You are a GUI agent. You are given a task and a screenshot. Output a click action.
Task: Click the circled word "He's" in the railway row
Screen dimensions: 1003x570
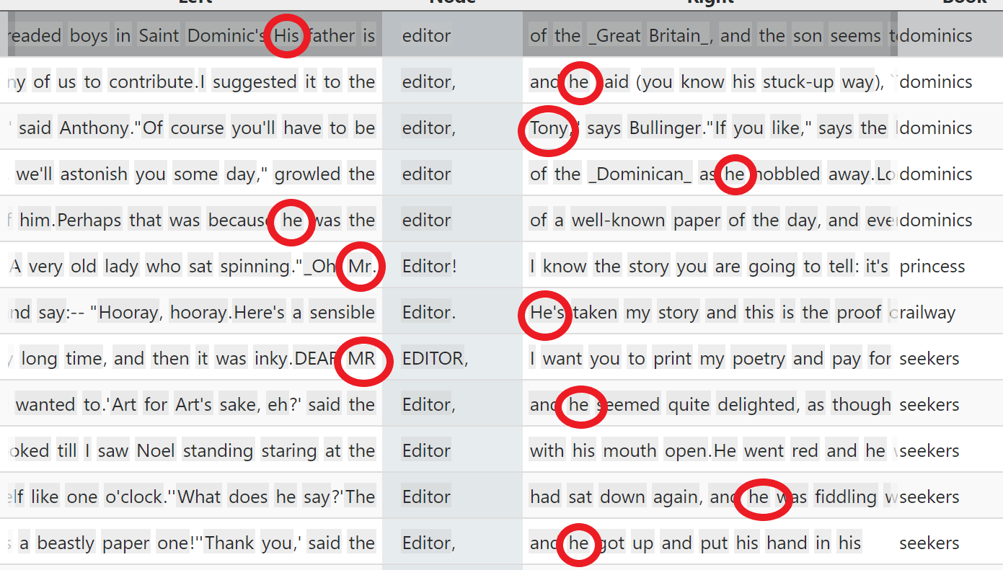(x=547, y=313)
